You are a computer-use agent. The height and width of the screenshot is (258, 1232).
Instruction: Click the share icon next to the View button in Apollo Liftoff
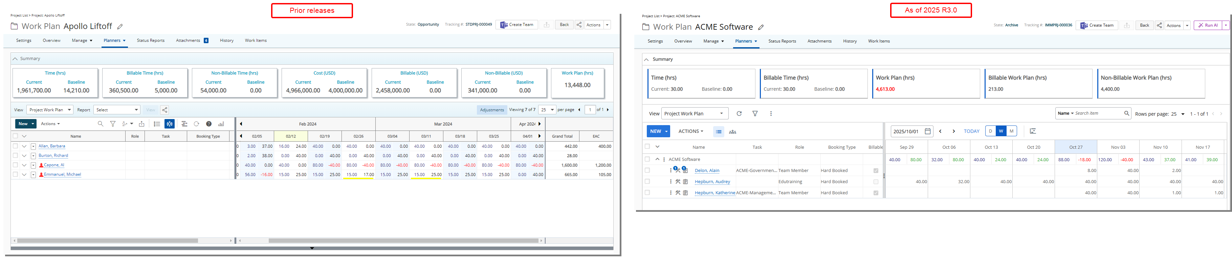(164, 110)
